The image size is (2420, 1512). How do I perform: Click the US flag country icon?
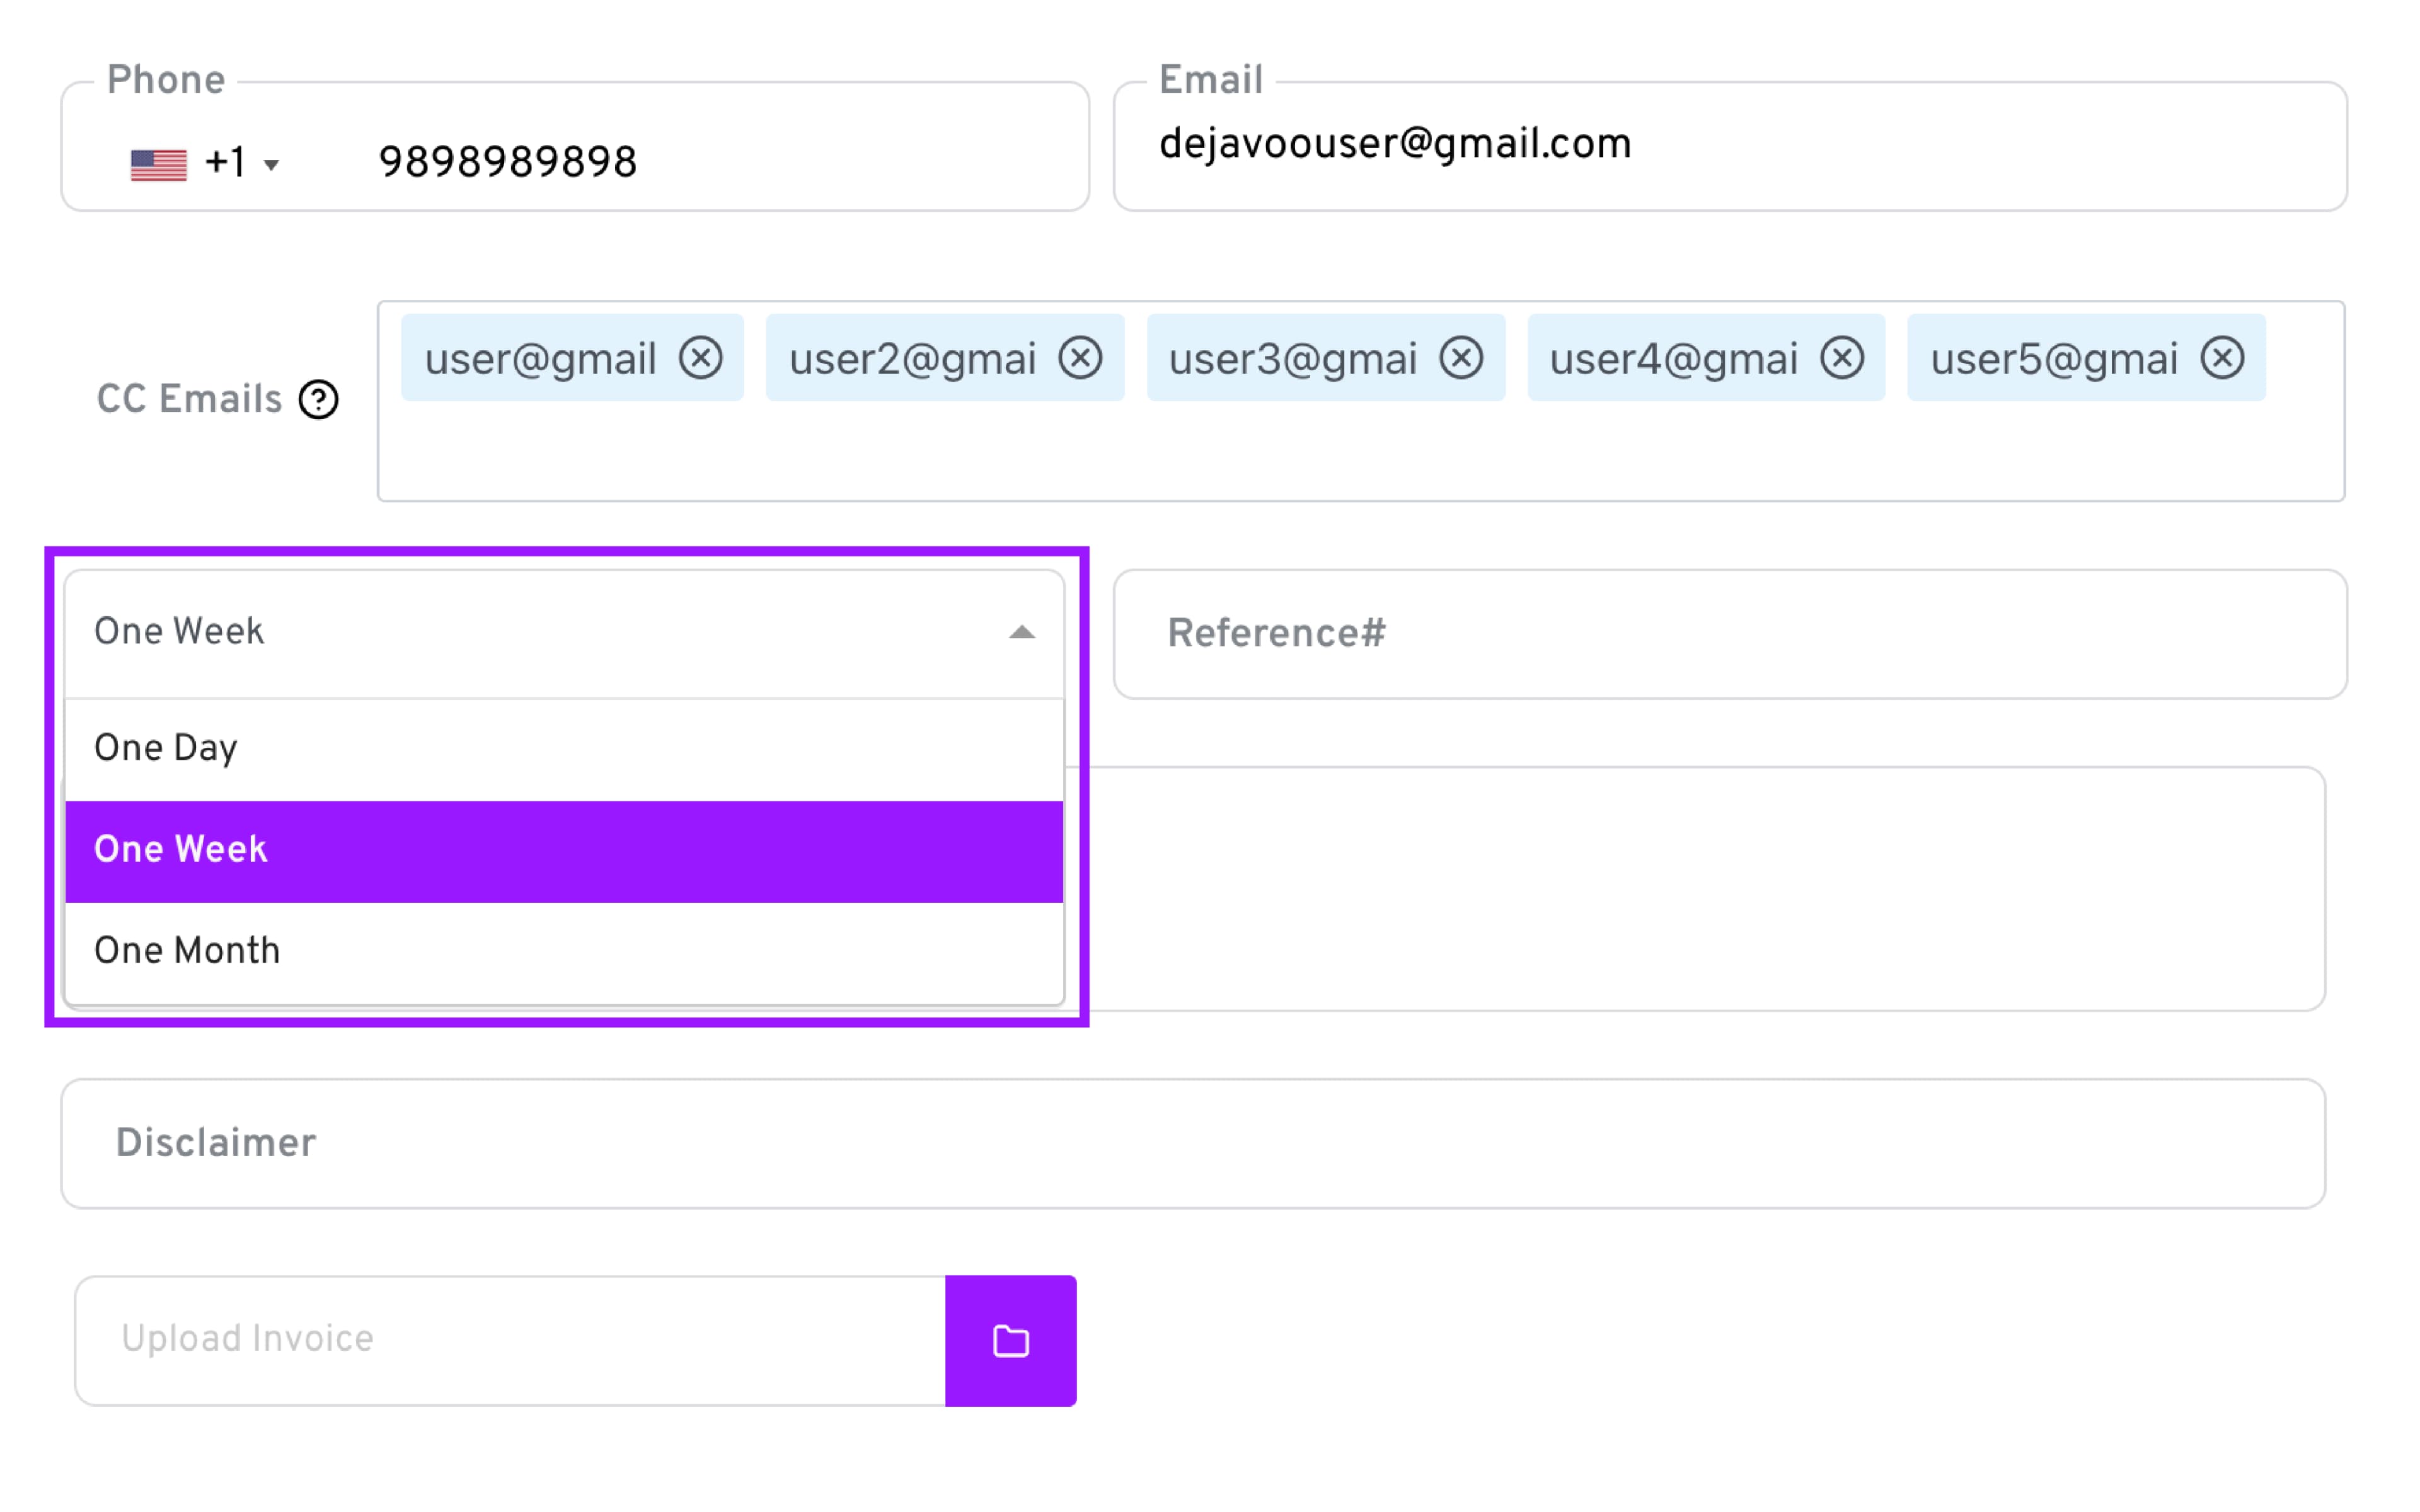coord(158,164)
